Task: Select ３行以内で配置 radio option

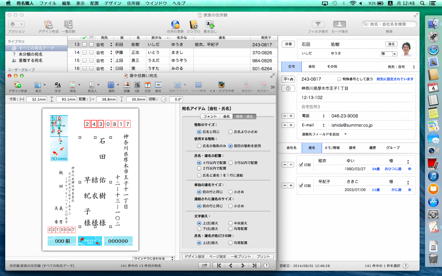Action: [x=231, y=163]
